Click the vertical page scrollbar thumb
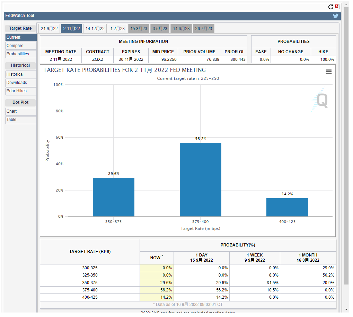353x317 pixels. 346,145
